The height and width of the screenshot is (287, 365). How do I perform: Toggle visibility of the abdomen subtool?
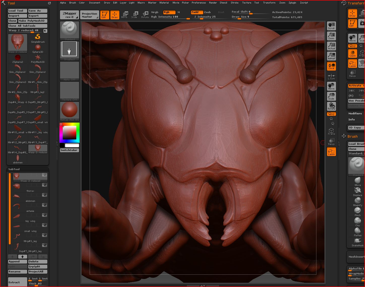(45, 195)
